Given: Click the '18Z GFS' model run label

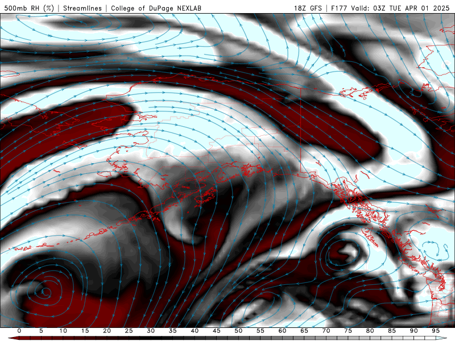Looking at the screenshot, I should (x=308, y=8).
